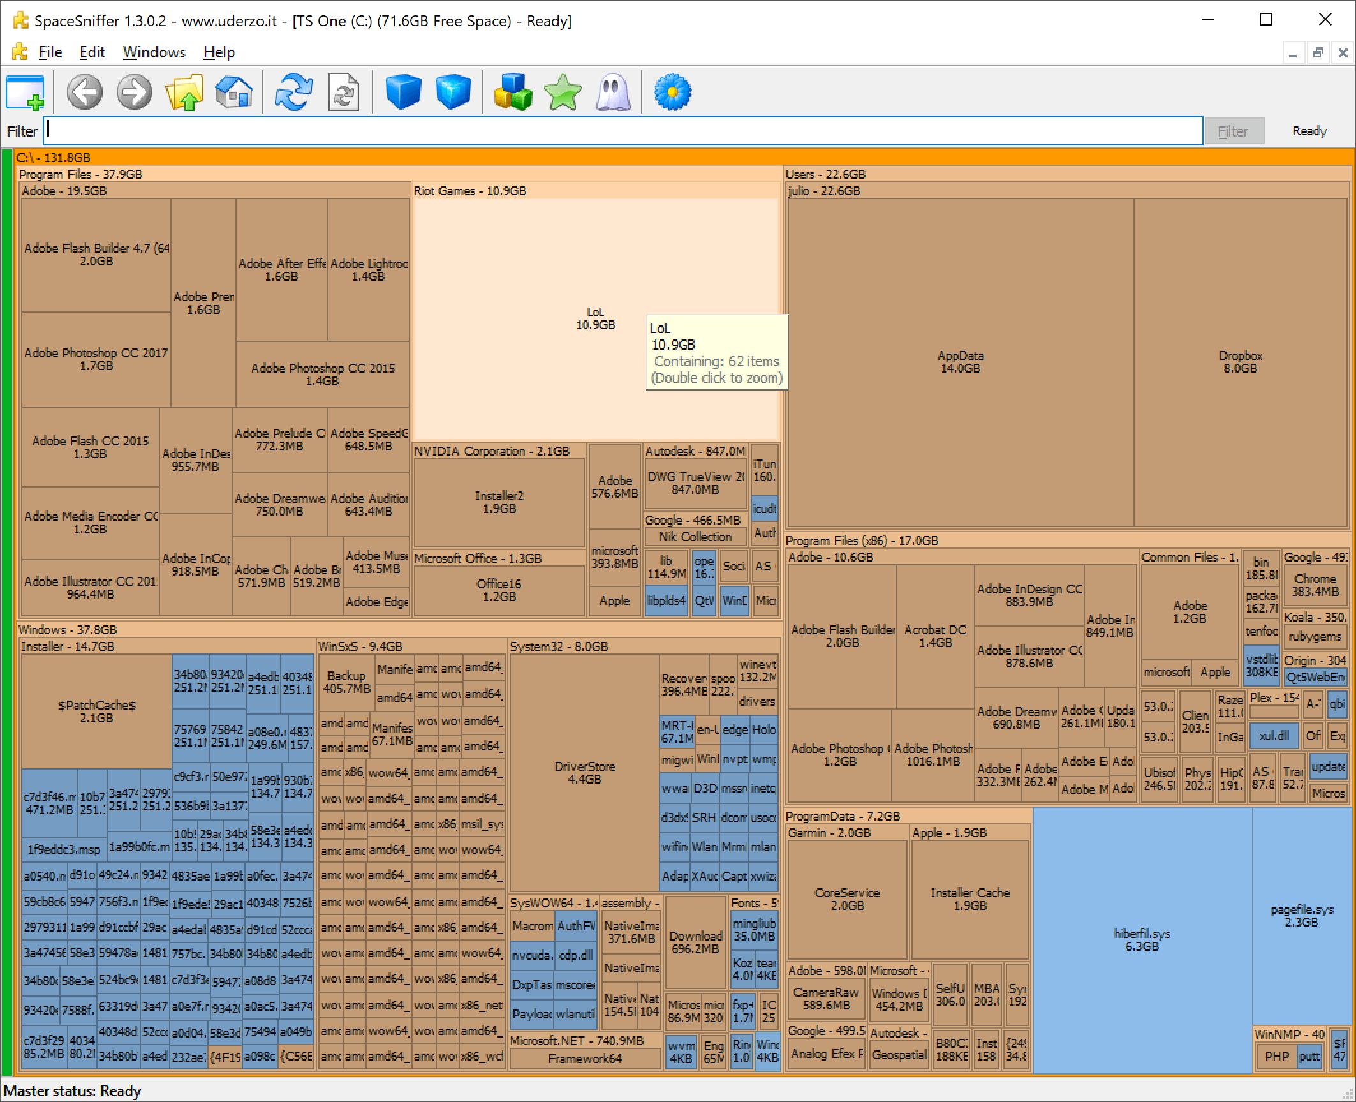Select the LoL 10.9GB block
The width and height of the screenshot is (1356, 1102).
coord(596,318)
